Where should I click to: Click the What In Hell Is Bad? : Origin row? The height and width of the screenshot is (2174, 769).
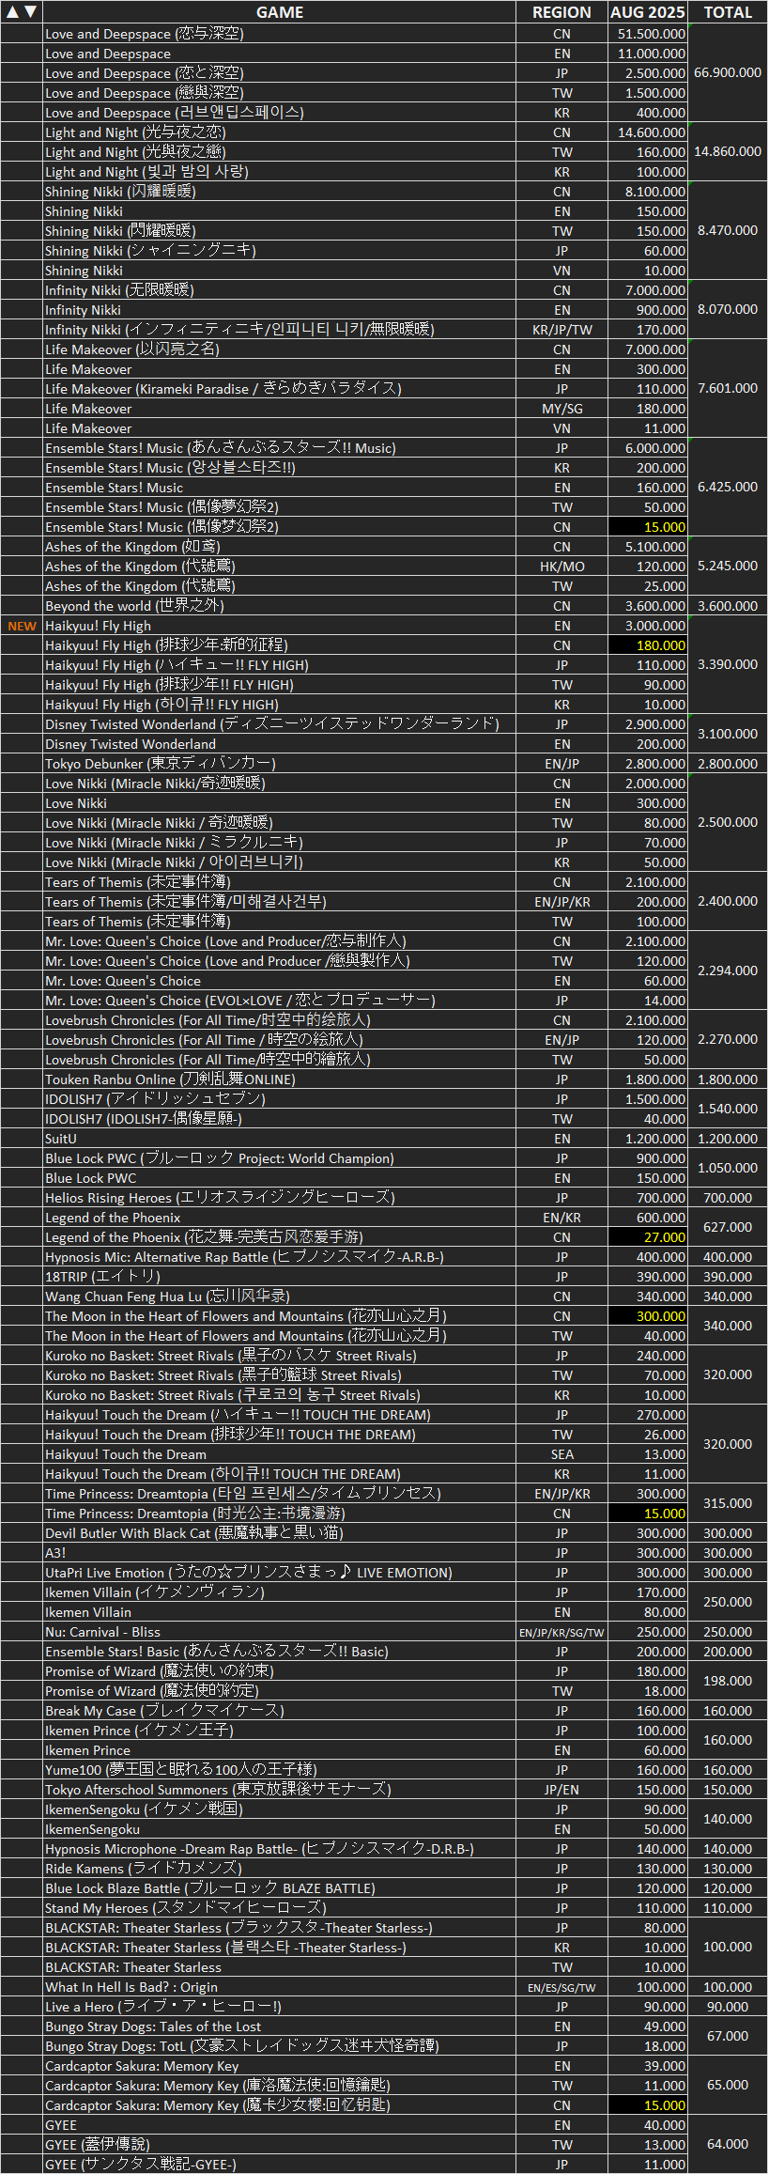click(x=384, y=1987)
